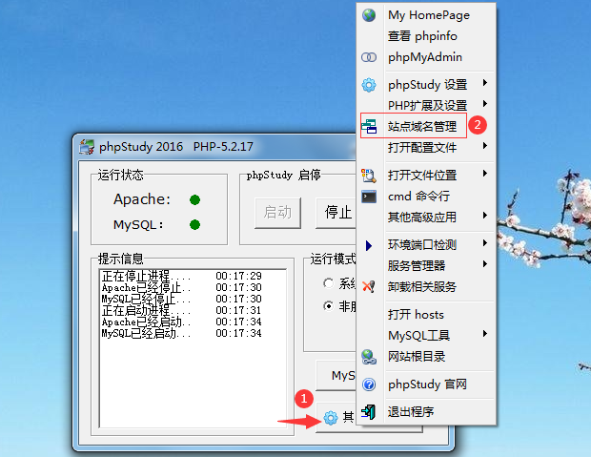Click the MySQL manager button

click(x=336, y=376)
